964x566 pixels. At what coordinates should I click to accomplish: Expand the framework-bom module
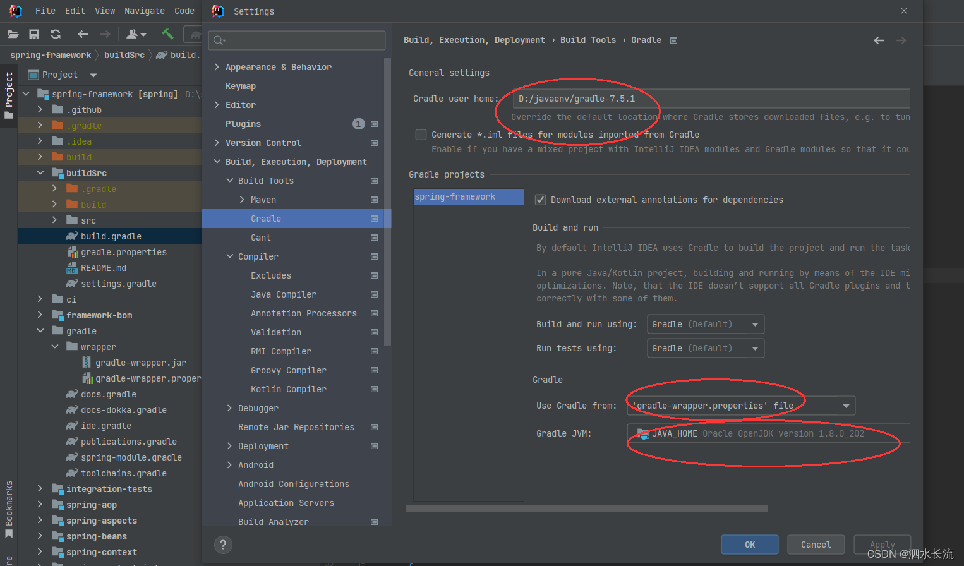point(40,315)
